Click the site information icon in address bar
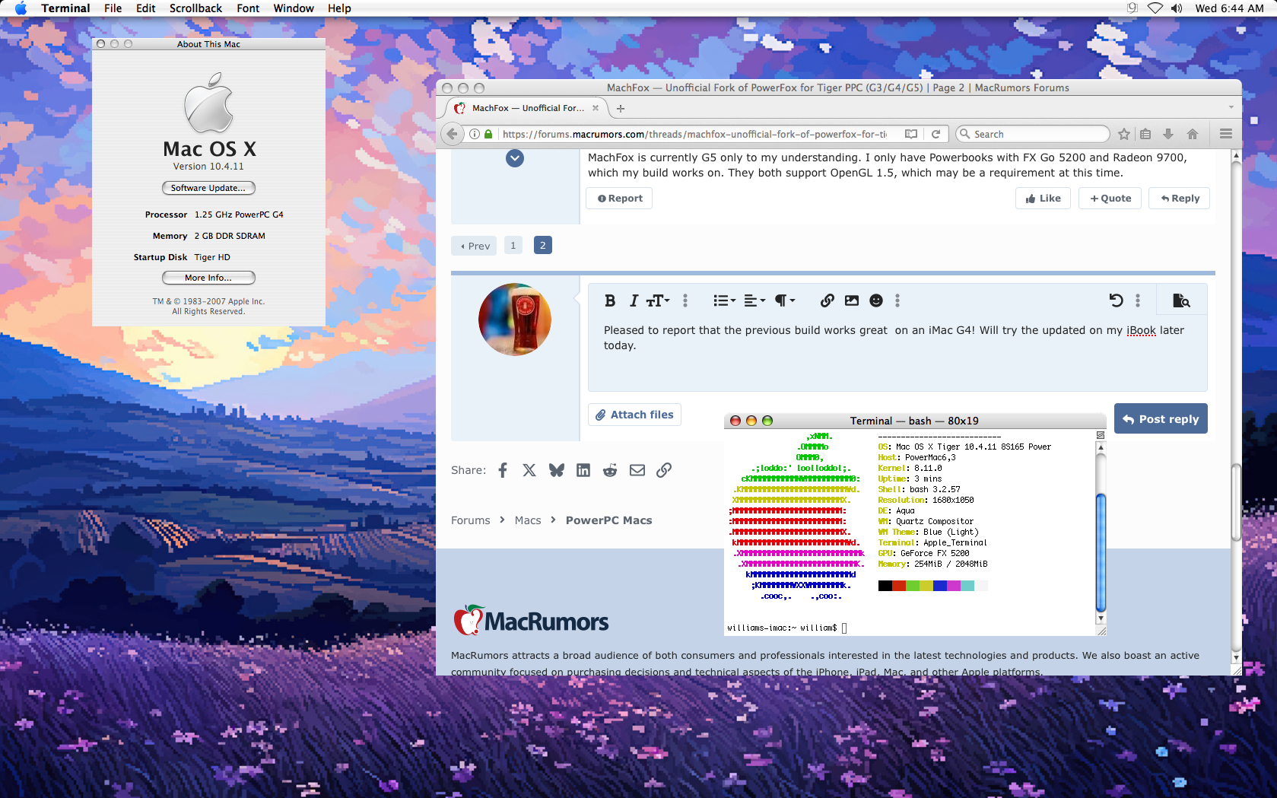 coord(475,134)
